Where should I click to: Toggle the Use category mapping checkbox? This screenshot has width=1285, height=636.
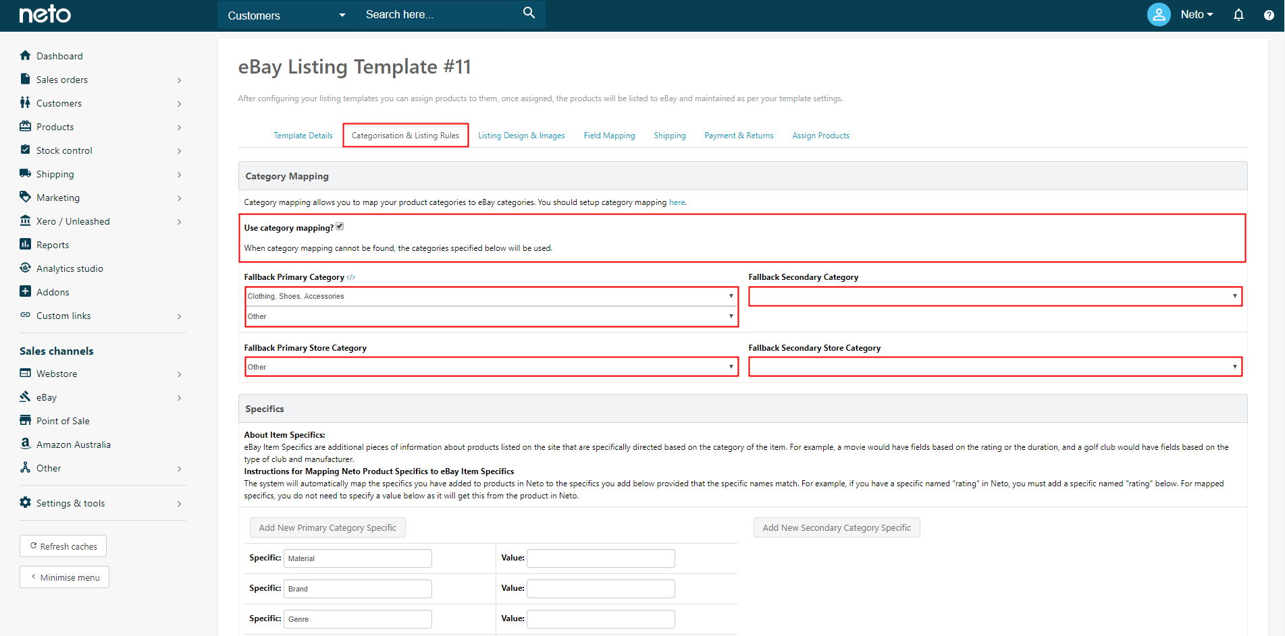[x=340, y=227]
